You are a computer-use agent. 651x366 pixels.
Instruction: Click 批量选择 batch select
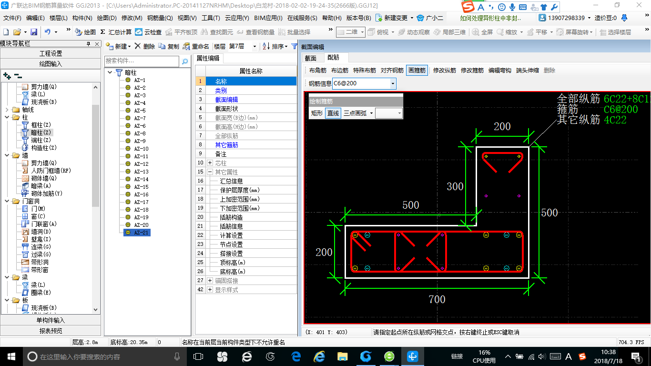click(x=294, y=32)
